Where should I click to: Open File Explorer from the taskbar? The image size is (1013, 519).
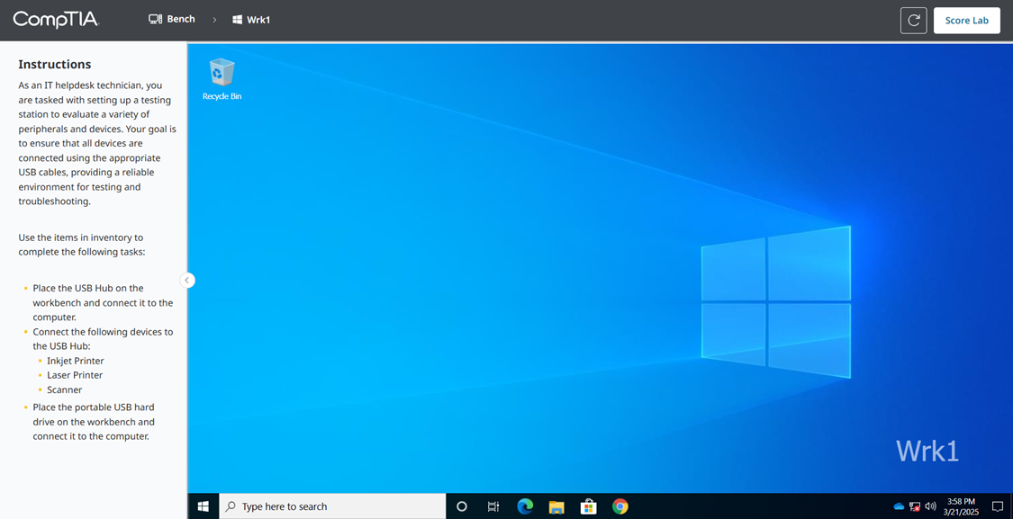(556, 506)
